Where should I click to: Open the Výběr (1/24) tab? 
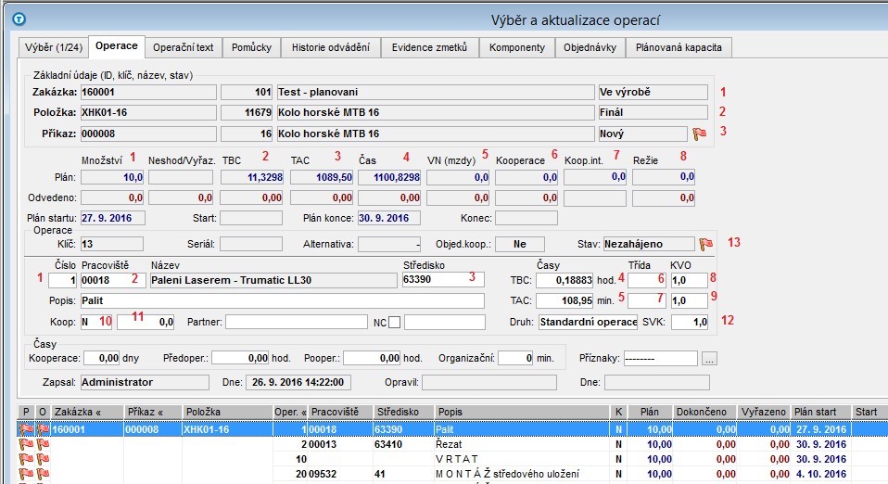(54, 47)
